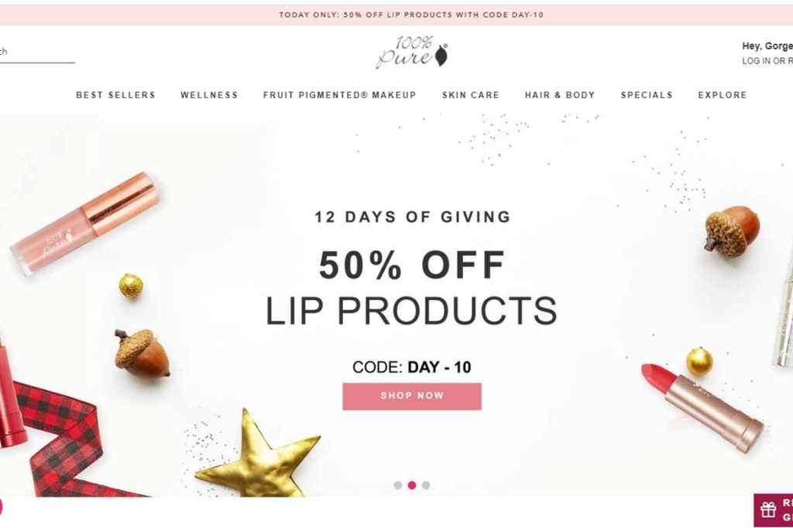Select the active pink carousel dot
This screenshot has width=793, height=528.
412,485
